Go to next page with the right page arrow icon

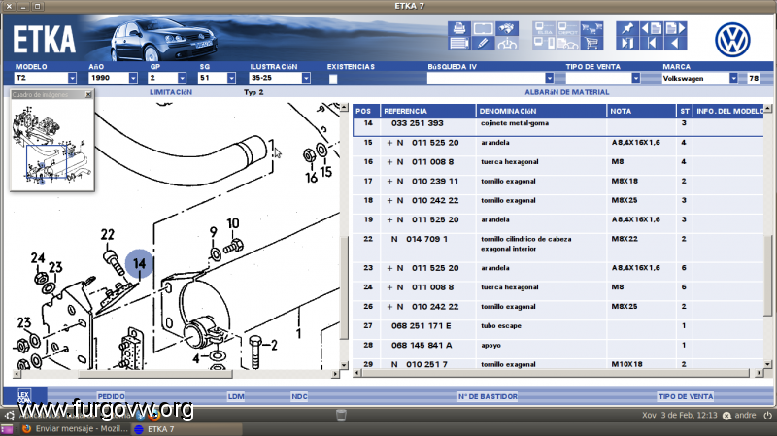click(675, 29)
